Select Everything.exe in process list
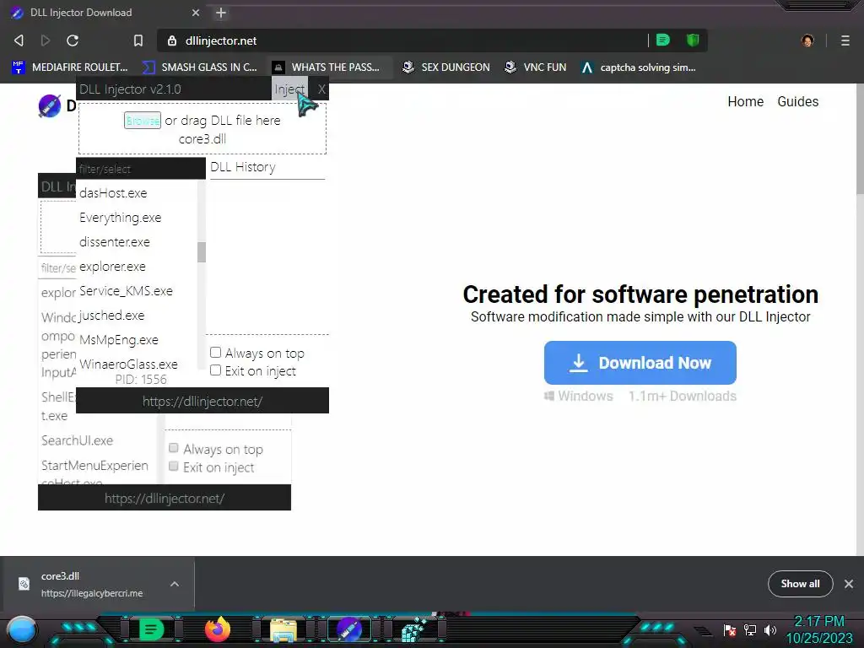Image resolution: width=864 pixels, height=648 pixels. (x=120, y=217)
